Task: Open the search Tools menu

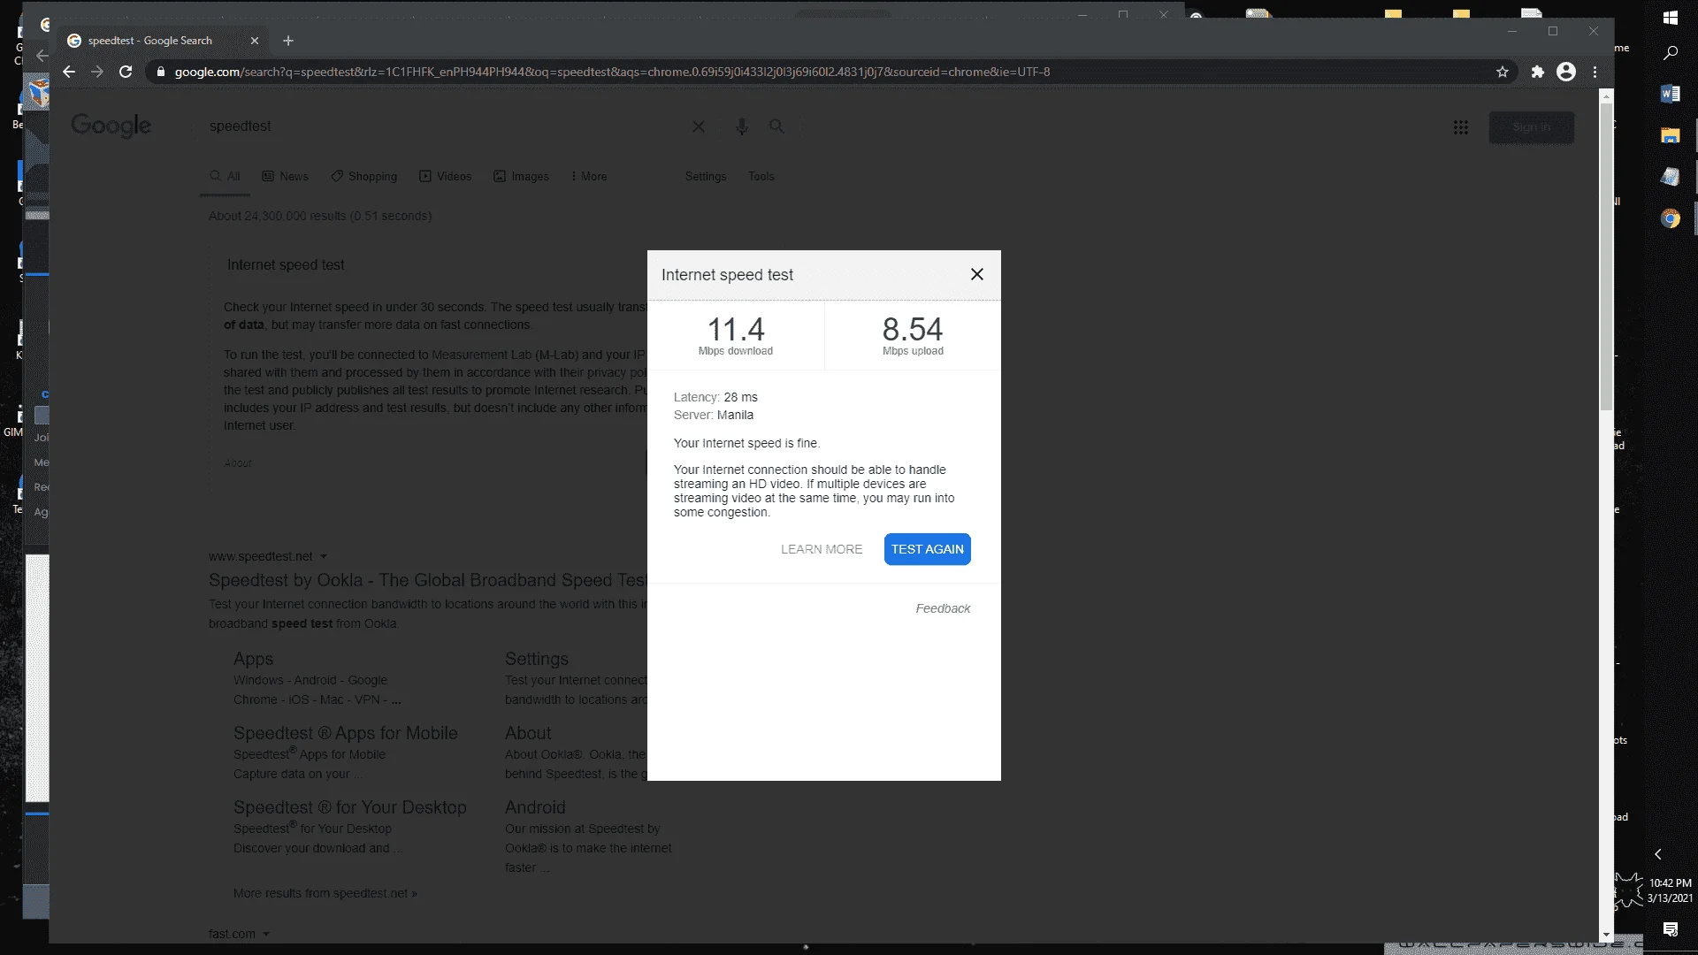Action: pyautogui.click(x=761, y=176)
